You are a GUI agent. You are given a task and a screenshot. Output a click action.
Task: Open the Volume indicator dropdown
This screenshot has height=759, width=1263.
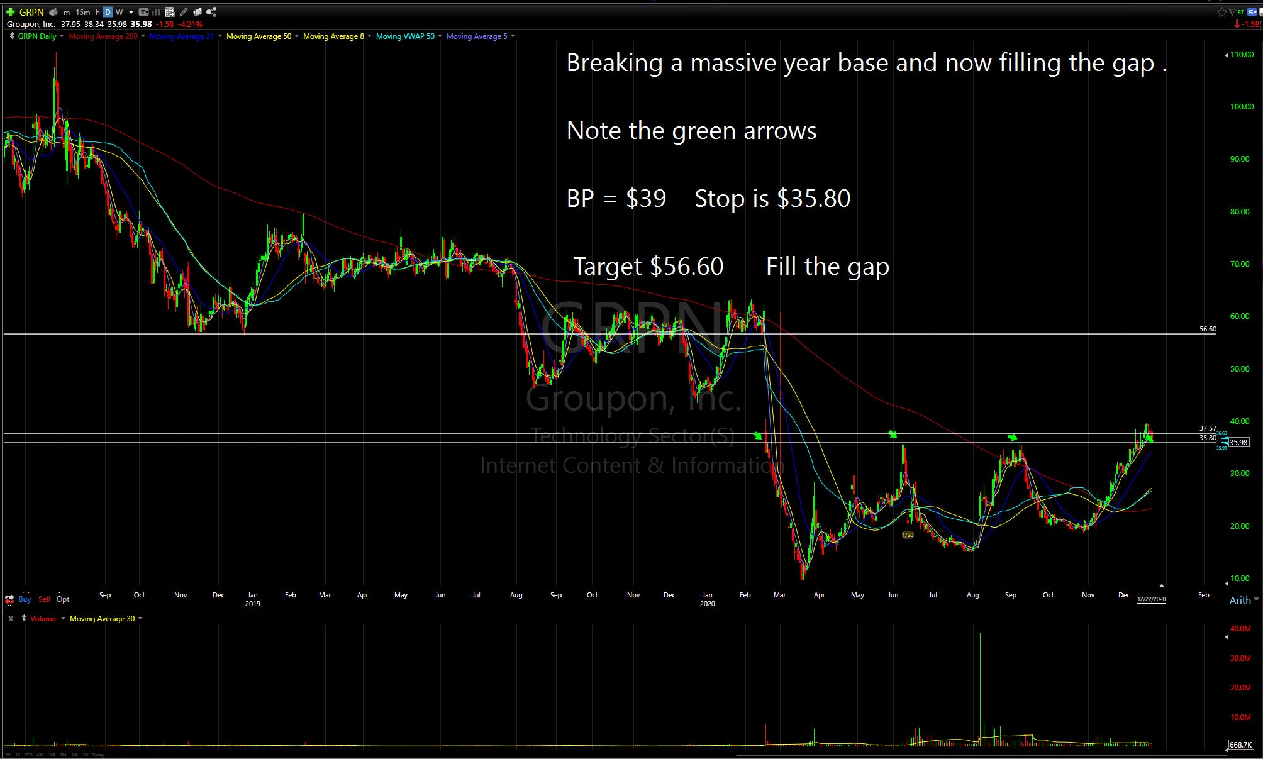pyautogui.click(x=63, y=618)
